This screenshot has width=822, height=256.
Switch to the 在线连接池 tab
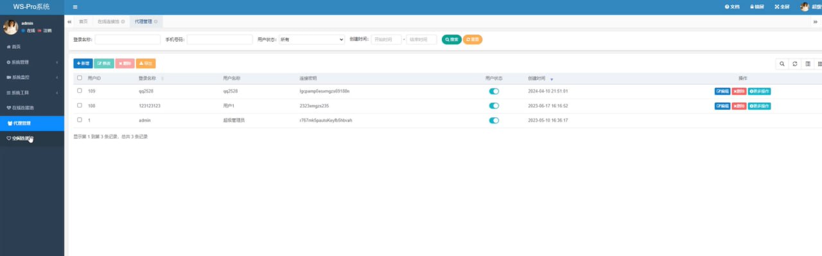111,22
